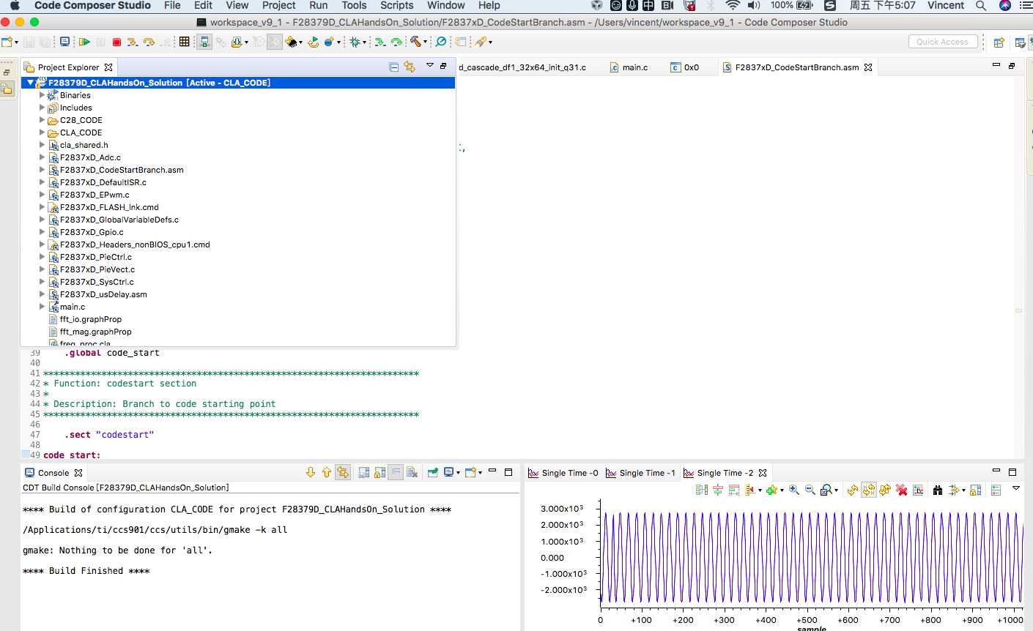
Task: Click the Open Perspective icon
Action: point(999,42)
